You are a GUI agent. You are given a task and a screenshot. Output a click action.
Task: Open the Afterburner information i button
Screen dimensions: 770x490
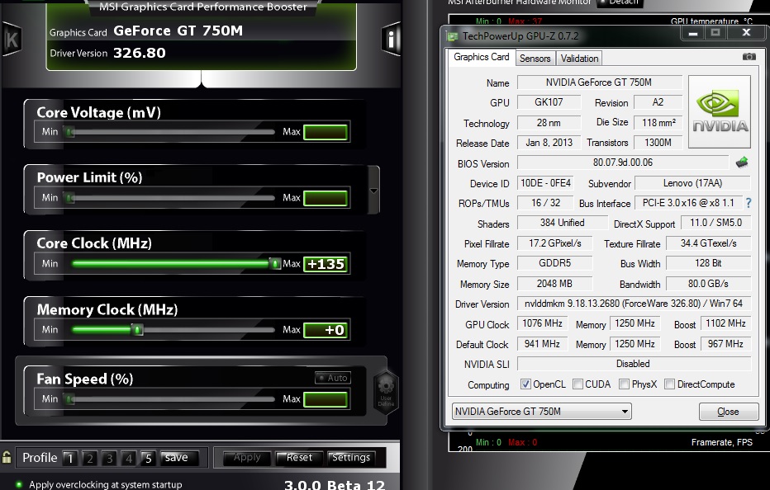pos(391,39)
